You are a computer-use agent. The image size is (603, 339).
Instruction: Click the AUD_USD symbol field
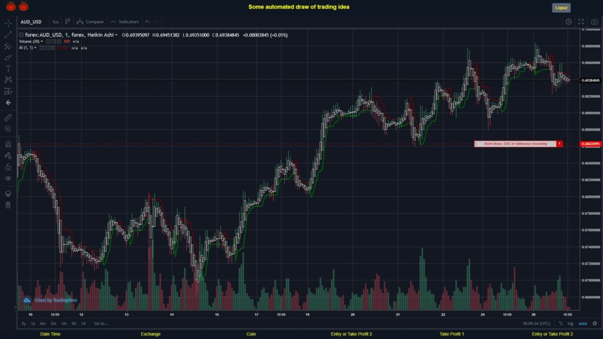[x=31, y=22]
